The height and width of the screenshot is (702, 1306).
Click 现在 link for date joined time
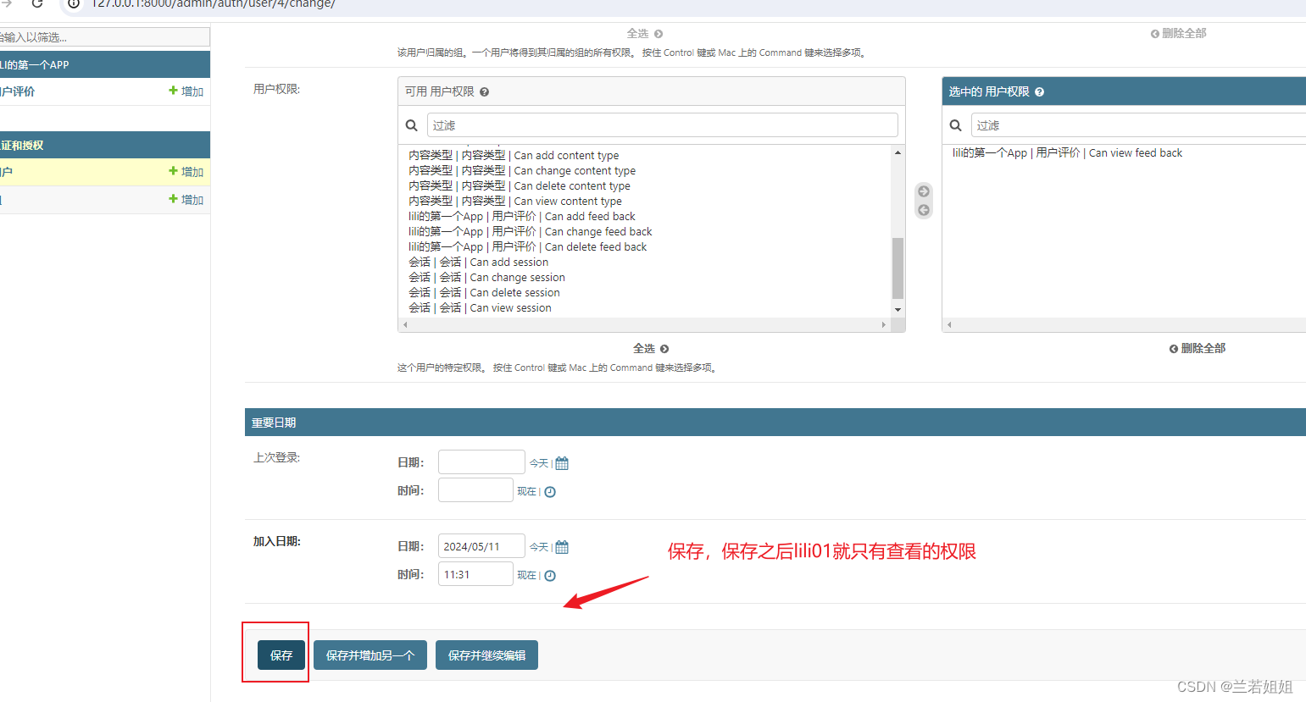click(527, 576)
